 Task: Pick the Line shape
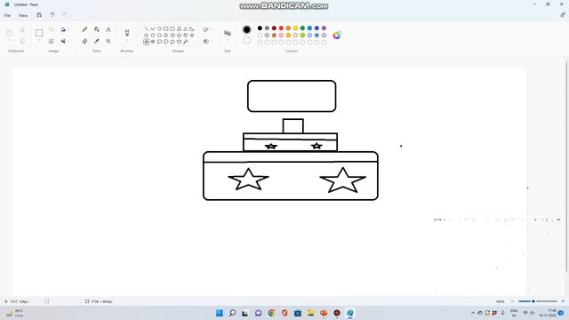click(146, 28)
